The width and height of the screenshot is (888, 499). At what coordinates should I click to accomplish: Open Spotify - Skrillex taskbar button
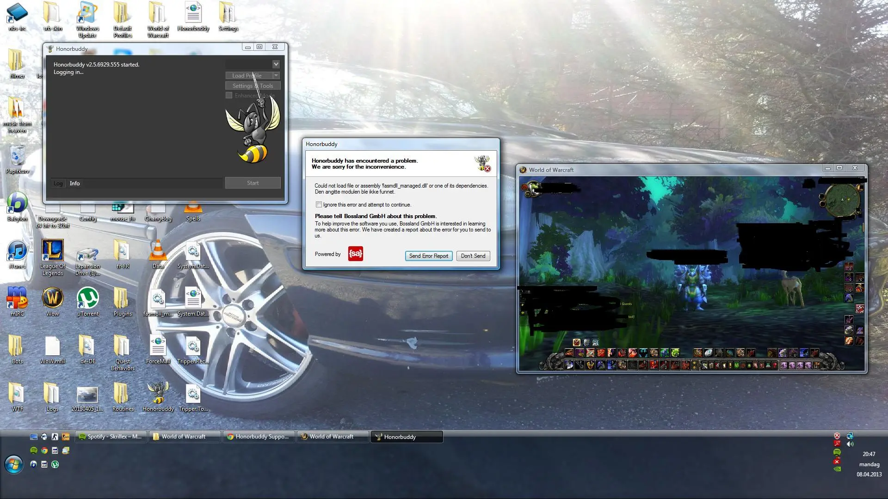coord(111,437)
